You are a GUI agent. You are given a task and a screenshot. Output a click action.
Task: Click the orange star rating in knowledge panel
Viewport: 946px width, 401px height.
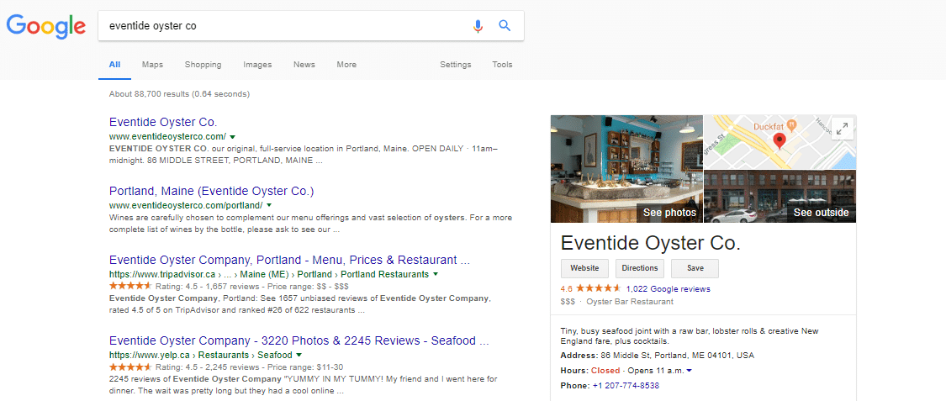[x=599, y=288]
